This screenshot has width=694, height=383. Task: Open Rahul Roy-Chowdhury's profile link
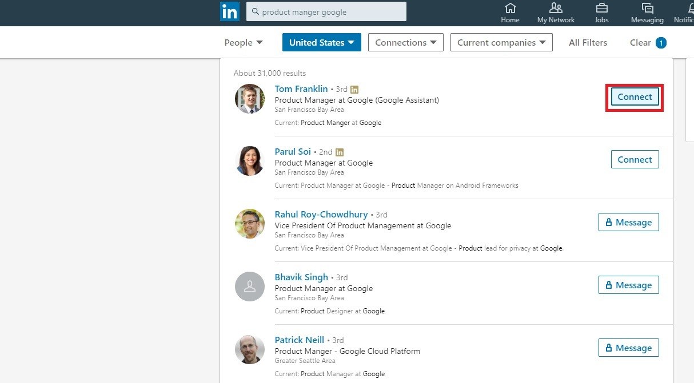tap(321, 215)
